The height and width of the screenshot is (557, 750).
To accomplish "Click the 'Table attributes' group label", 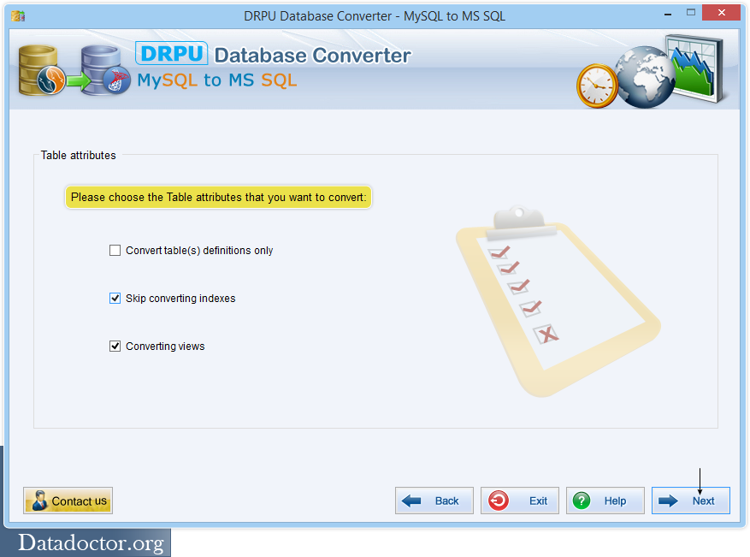I will click(79, 155).
